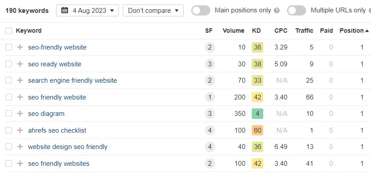
Task: Sort the table by Volume column
Action: tap(233, 31)
